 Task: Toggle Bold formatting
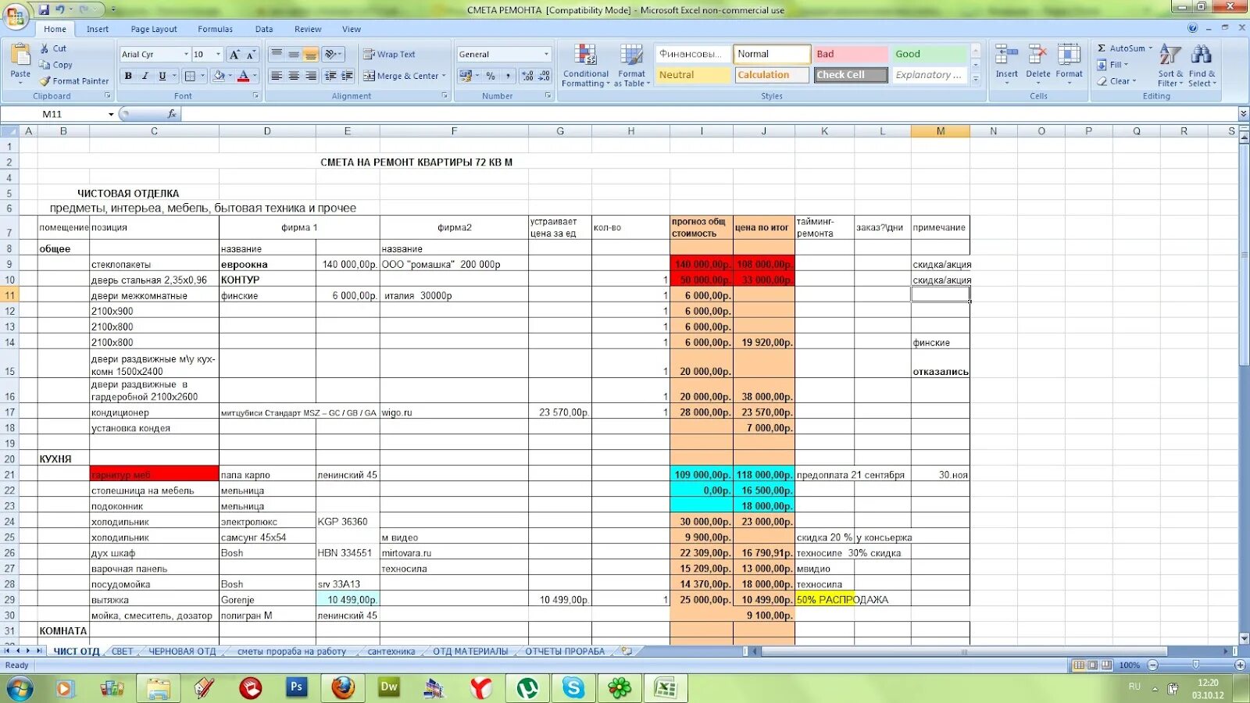[x=128, y=76]
